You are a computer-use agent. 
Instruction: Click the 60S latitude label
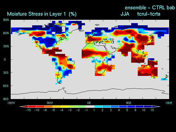pos(6,86)
